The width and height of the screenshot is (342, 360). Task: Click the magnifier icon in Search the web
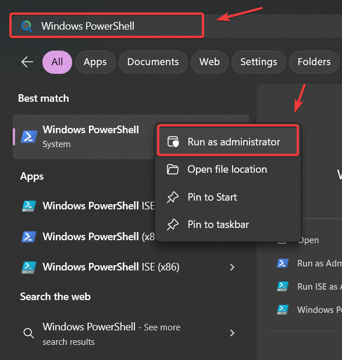click(x=28, y=333)
